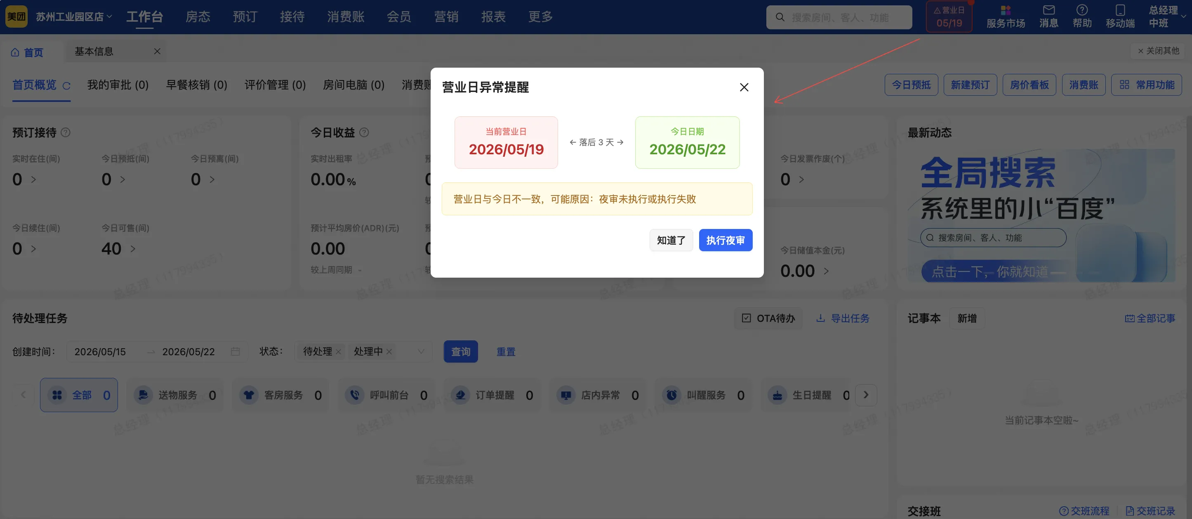Open 交班记录 document link
This screenshot has width=1192, height=519.
click(1150, 511)
